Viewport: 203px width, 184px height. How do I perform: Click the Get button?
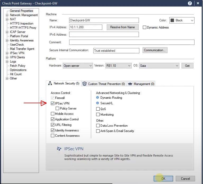[x=187, y=66]
